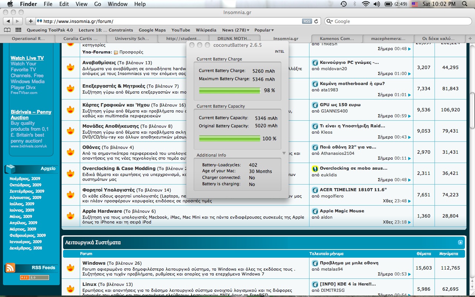This screenshot has width=475, height=297.
Task: Open the volume control icon
Action: tap(377, 4)
